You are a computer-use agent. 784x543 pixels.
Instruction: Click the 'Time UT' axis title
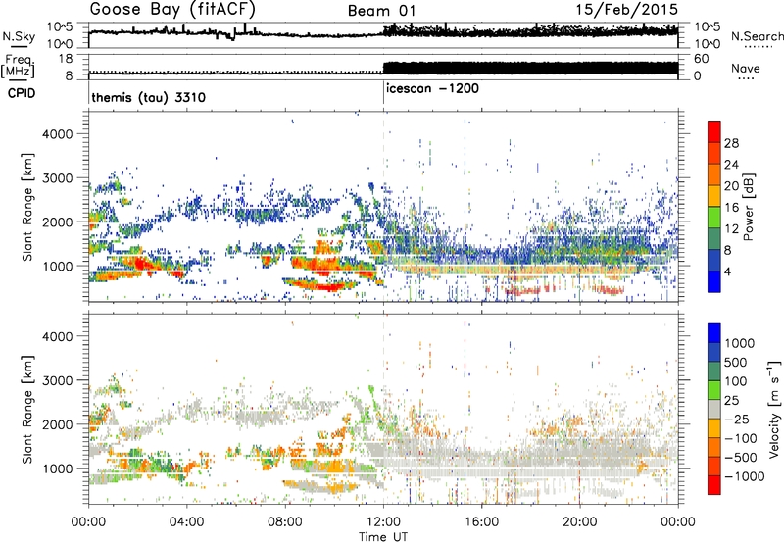(x=383, y=537)
